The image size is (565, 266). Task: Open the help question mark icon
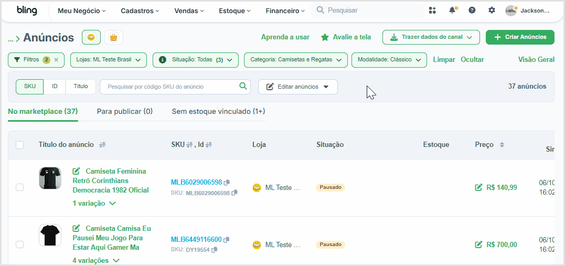(x=472, y=10)
